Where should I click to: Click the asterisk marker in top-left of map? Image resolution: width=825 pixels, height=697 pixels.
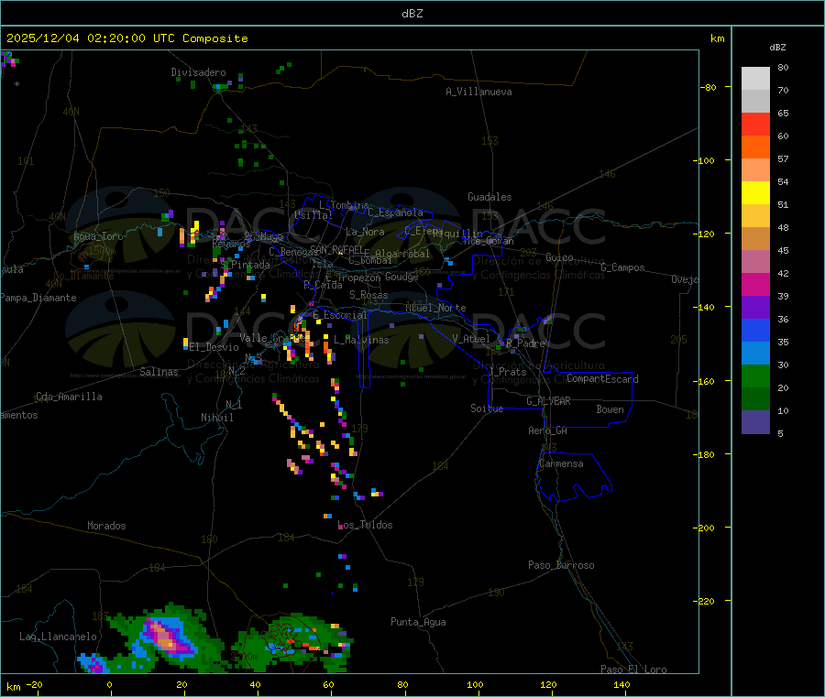click(x=16, y=83)
